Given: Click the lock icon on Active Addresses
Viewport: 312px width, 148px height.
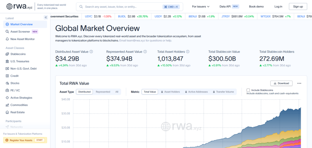Looking at the screenshot, I should coord(186,92).
